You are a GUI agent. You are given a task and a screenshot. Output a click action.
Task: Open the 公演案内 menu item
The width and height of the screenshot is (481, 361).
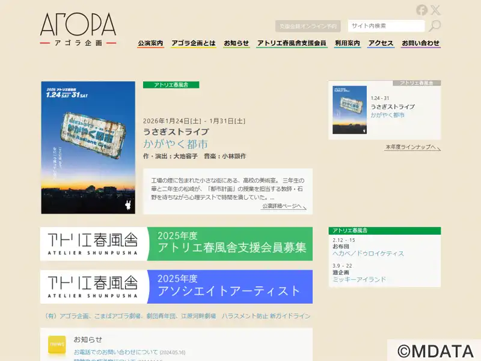[x=150, y=43]
